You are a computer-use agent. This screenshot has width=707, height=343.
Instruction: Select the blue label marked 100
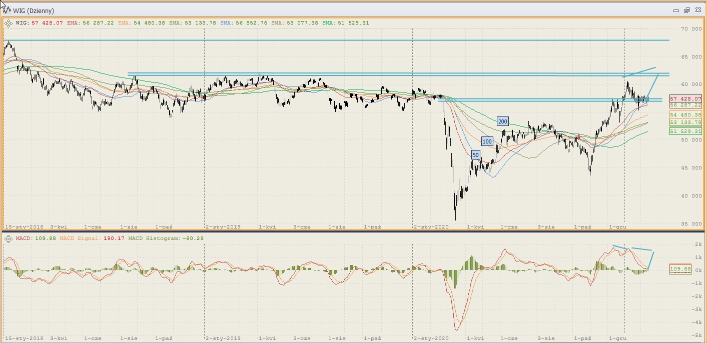487,141
